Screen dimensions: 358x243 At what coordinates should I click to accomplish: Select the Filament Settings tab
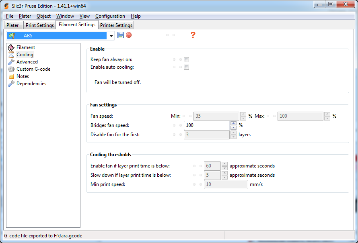[x=77, y=25]
